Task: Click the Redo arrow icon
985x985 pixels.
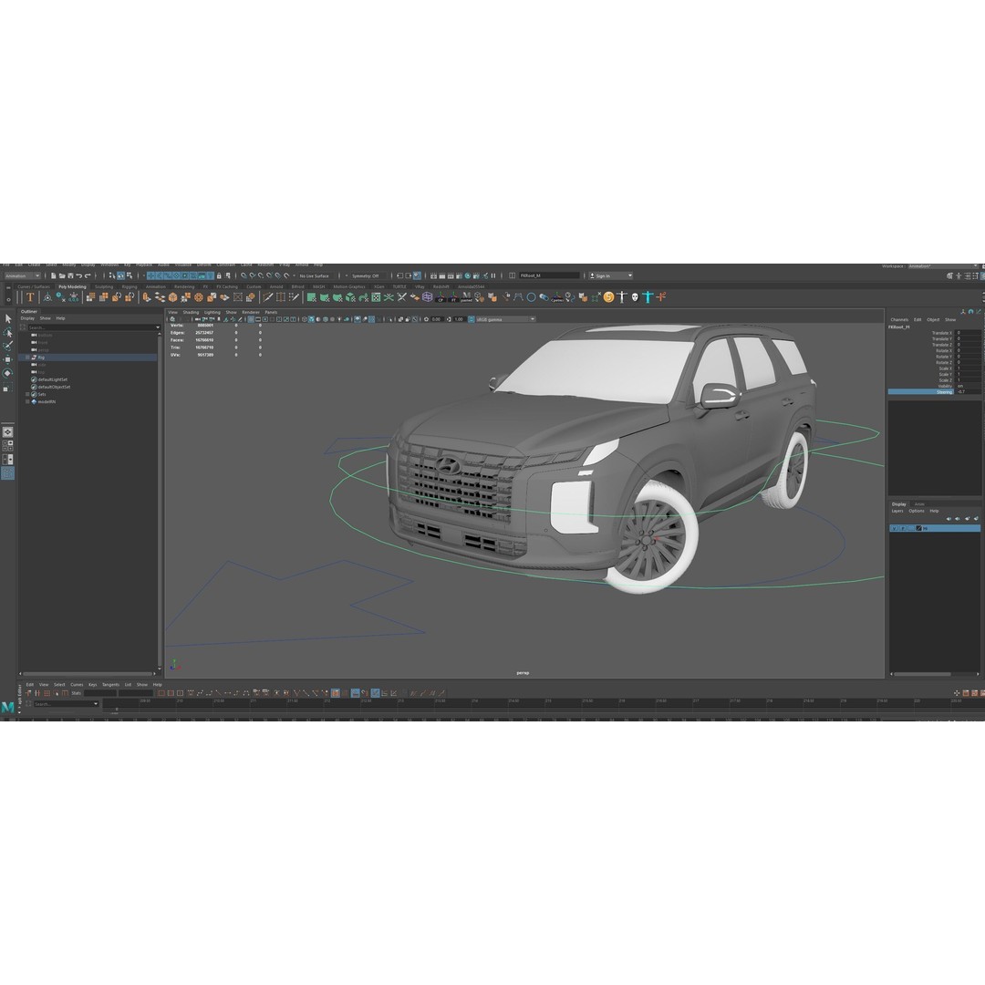Action: [88, 275]
